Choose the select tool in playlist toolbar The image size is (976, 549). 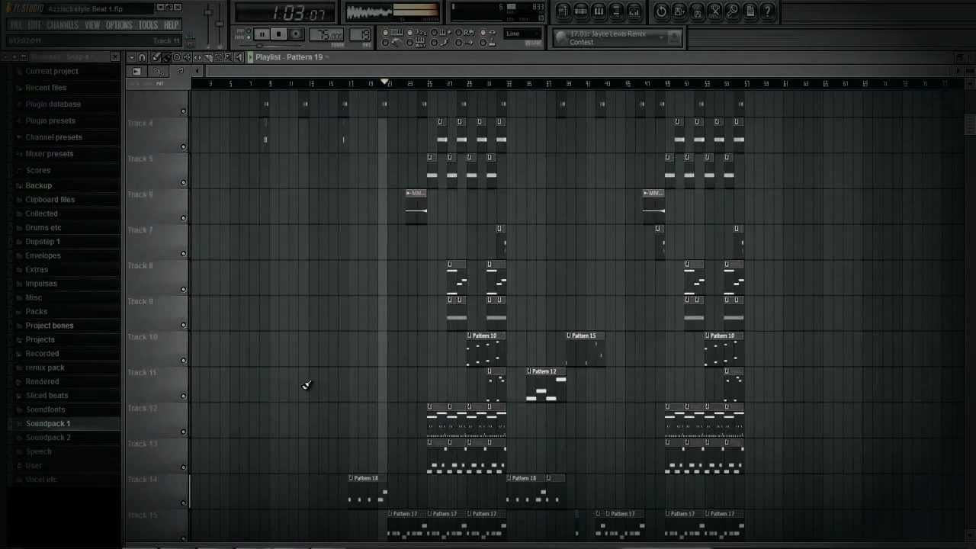tap(218, 57)
